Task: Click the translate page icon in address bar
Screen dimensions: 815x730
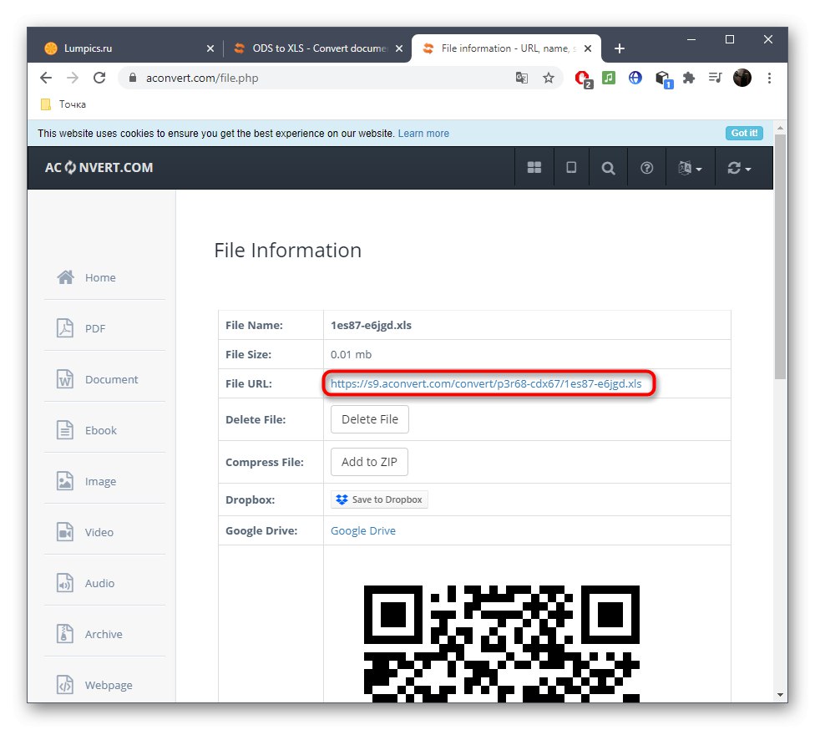Action: tap(521, 78)
